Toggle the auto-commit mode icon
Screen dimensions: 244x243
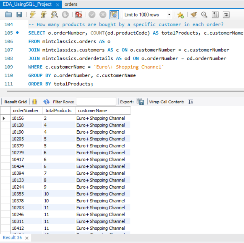(x=114, y=15)
